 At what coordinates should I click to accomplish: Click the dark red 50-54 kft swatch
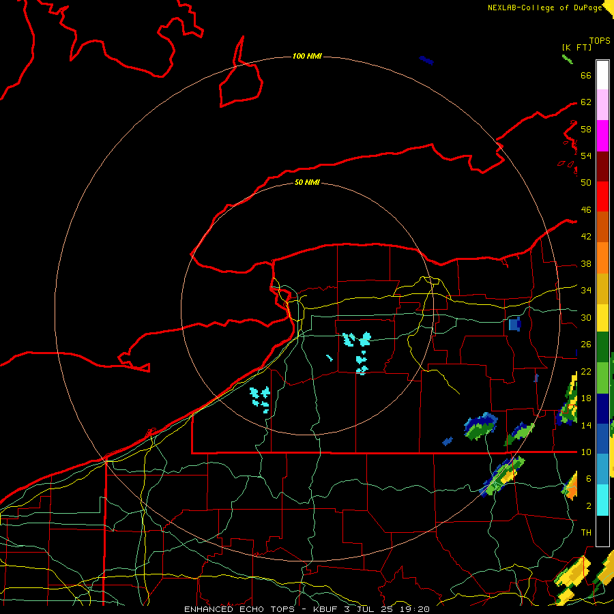click(602, 166)
